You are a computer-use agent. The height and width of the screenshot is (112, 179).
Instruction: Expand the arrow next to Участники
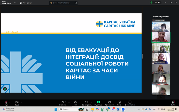tap(68, 102)
